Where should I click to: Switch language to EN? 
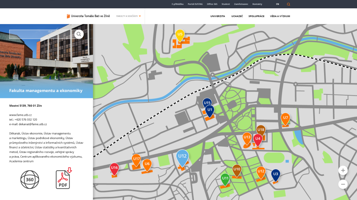click(277, 4)
